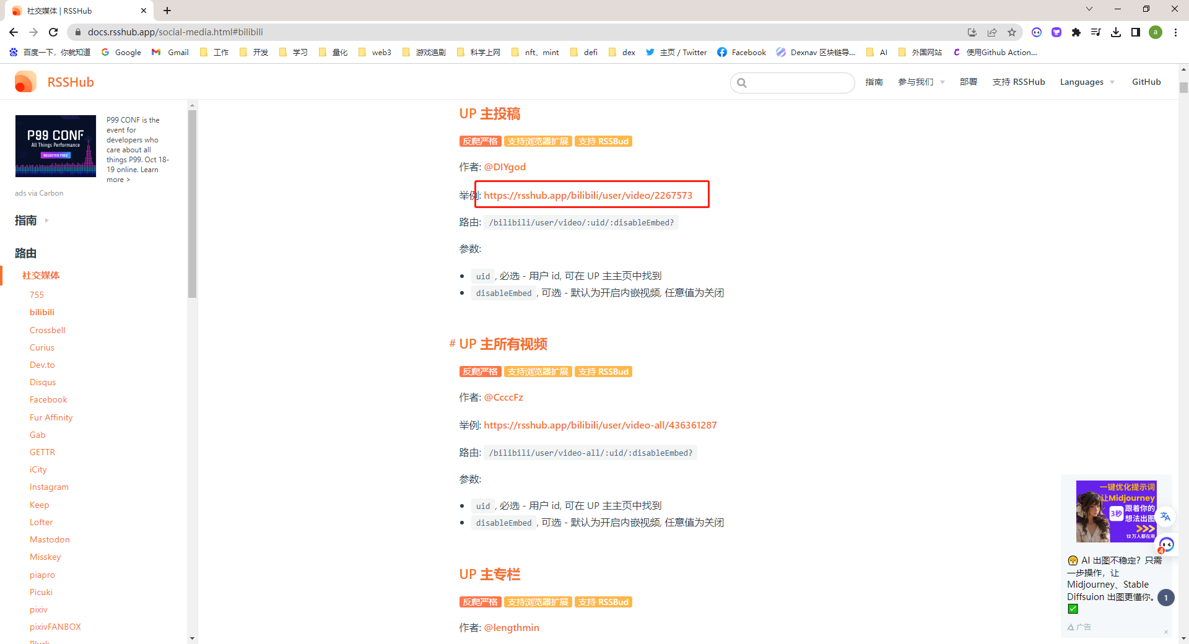The height and width of the screenshot is (644, 1189).
Task: Open tab search chevron in title bar
Action: tap(1089, 9)
